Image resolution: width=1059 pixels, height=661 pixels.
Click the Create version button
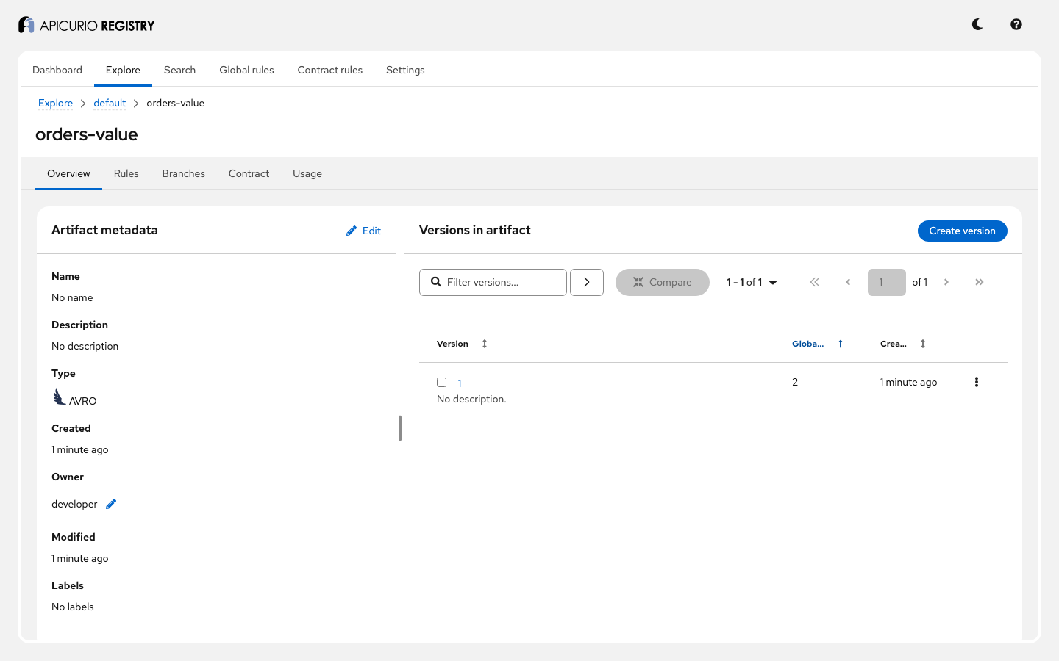pyautogui.click(x=962, y=231)
